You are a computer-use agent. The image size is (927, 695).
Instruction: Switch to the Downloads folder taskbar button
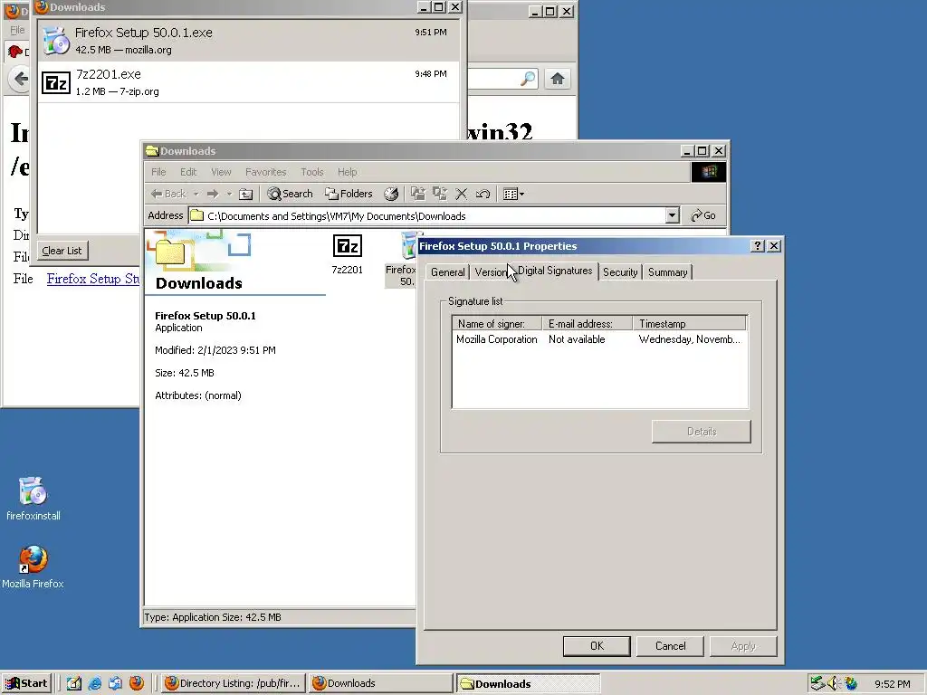click(x=528, y=684)
